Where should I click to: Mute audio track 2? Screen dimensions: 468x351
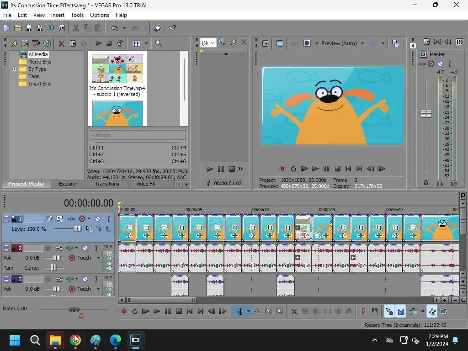(85, 248)
